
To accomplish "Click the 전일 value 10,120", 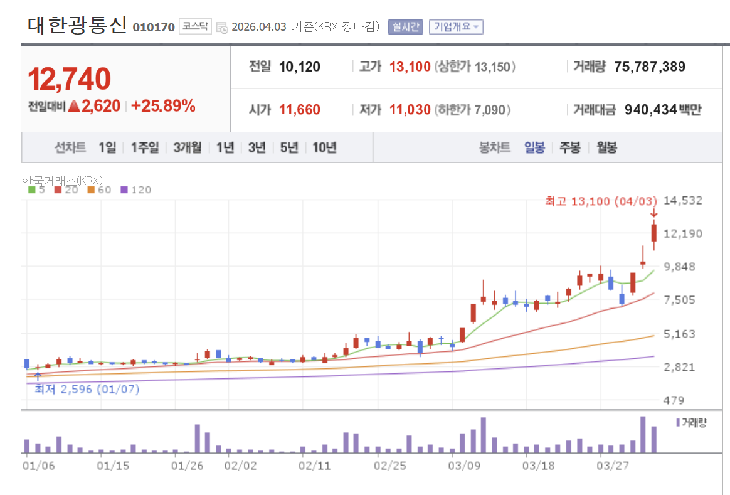I will click(x=299, y=67).
